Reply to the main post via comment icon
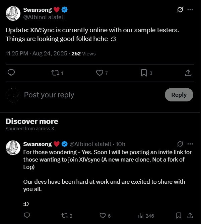The image size is (201, 224). (11, 73)
